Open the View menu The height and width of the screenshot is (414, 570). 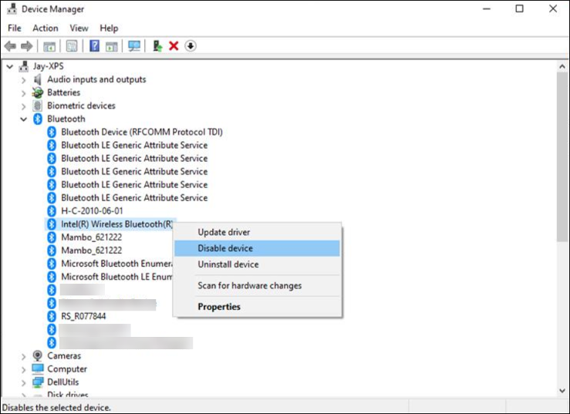(x=79, y=28)
